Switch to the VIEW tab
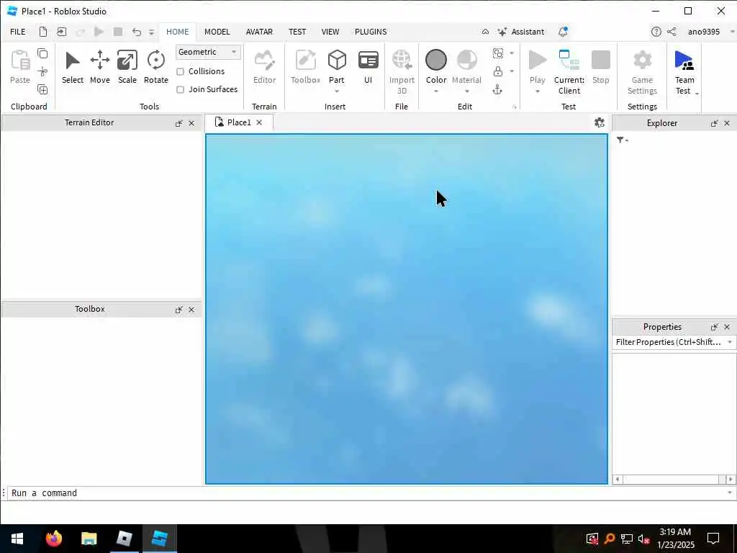Viewport: 737px width, 553px height. click(x=330, y=32)
